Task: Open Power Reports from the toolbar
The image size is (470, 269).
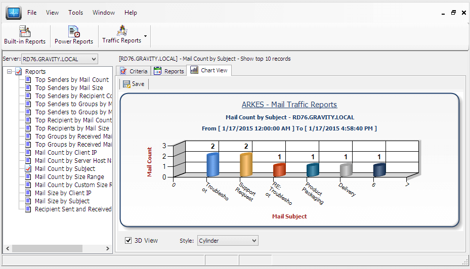Action: click(74, 32)
